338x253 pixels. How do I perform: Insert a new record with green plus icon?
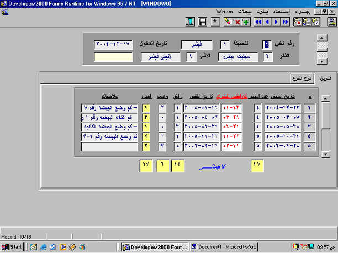coord(246,22)
